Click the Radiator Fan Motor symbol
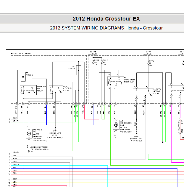This screenshot has height=187, width=184. [x=29, y=134]
